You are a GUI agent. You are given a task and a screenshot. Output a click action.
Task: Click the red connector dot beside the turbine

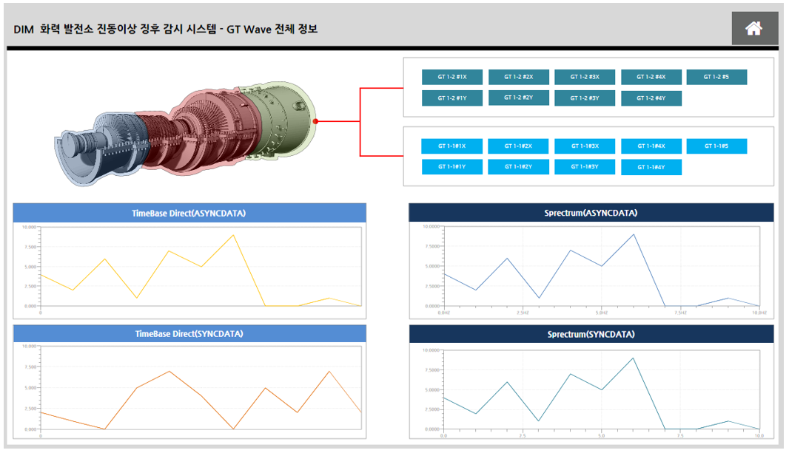(x=315, y=121)
